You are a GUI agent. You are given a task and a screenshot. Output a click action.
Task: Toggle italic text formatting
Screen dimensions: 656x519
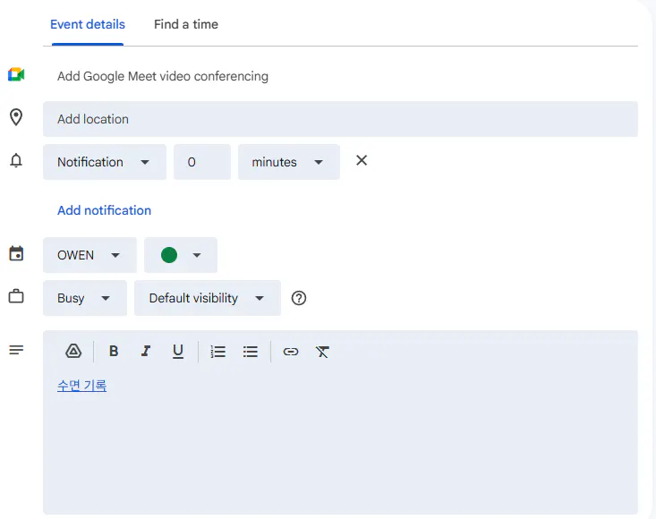coord(146,352)
